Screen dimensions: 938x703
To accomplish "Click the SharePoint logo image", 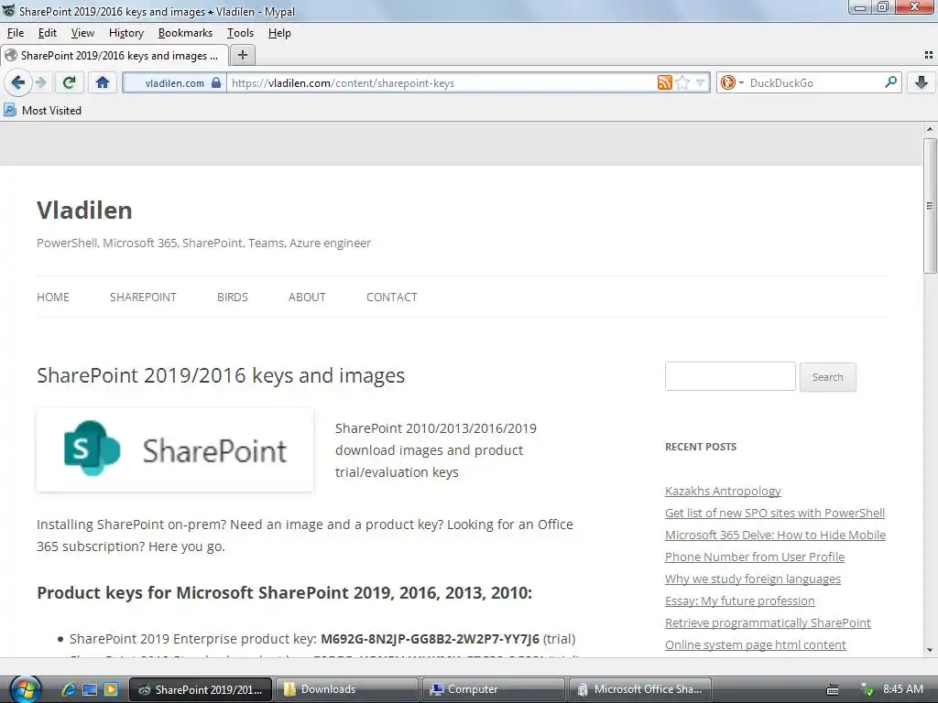I will (x=175, y=450).
